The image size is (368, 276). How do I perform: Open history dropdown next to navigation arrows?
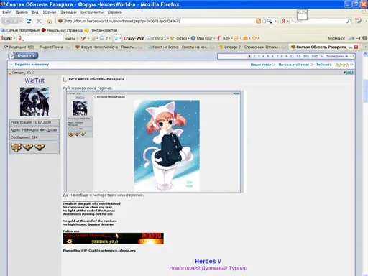21,22
